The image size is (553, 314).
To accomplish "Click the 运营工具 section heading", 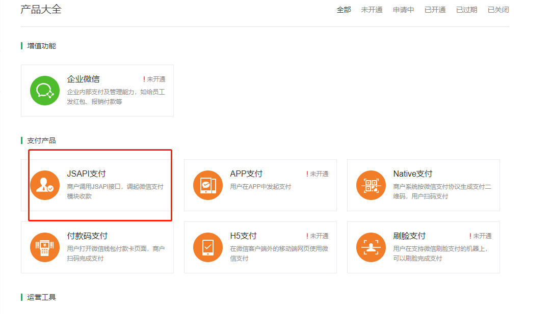I will point(42,297).
